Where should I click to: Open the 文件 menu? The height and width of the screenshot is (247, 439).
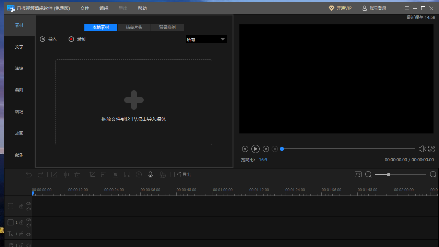[85, 8]
